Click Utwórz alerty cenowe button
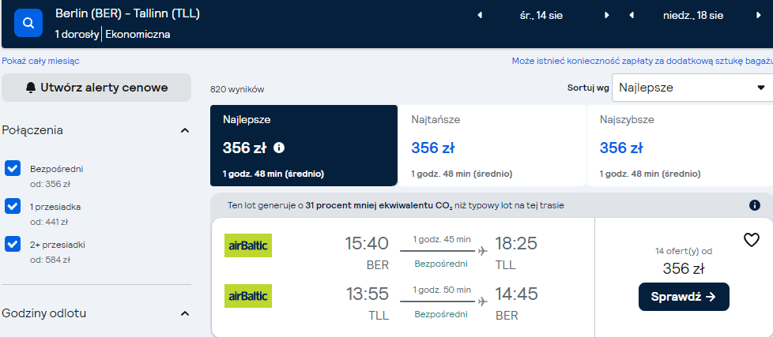This screenshot has width=773, height=337. click(x=96, y=88)
